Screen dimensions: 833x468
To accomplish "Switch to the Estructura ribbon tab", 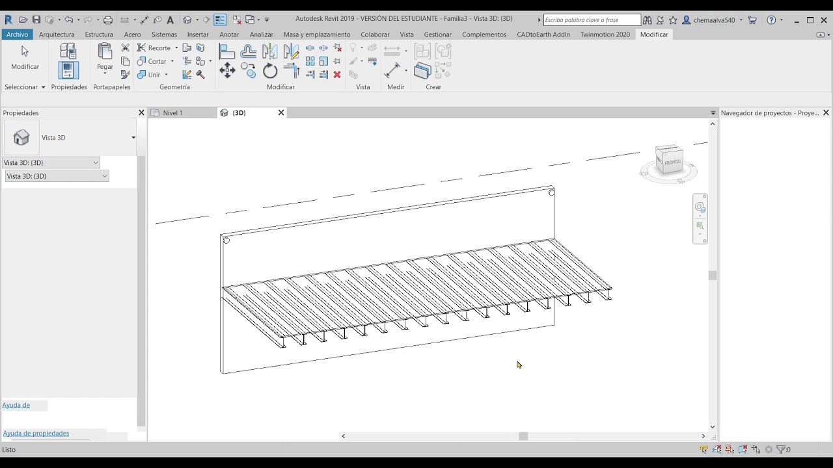I will click(x=99, y=34).
